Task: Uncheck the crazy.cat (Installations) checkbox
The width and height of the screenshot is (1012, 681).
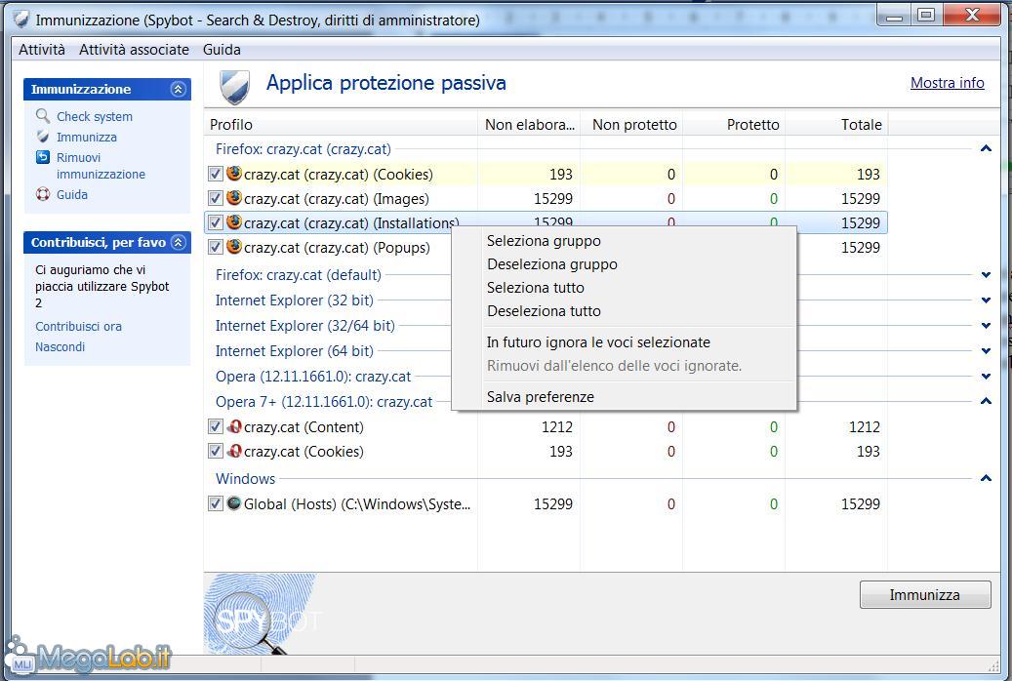Action: point(216,222)
